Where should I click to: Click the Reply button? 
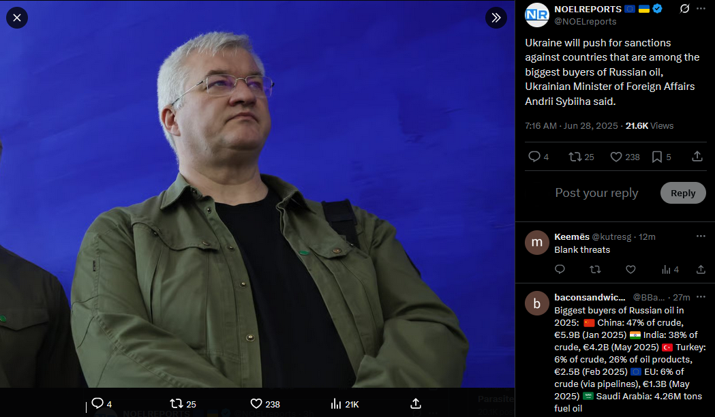(683, 193)
